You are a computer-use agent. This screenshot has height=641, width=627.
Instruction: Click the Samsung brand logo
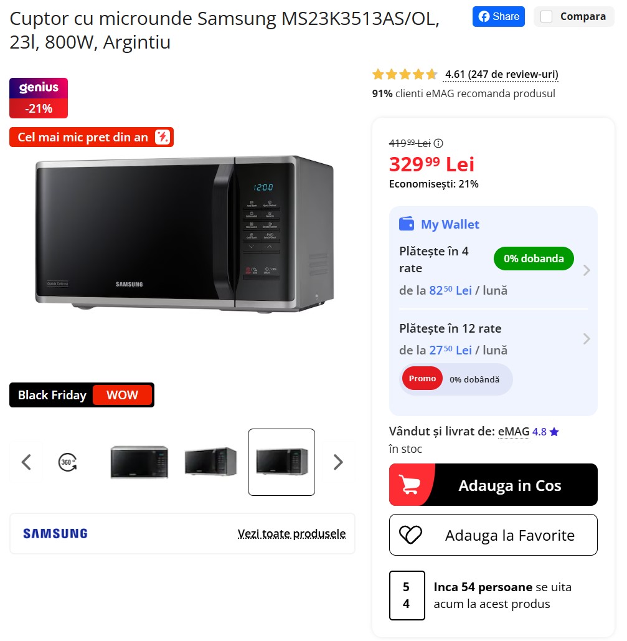coord(55,533)
